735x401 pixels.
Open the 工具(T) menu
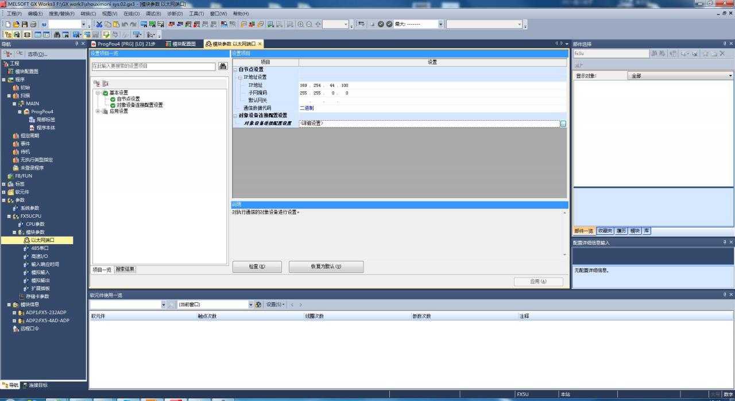[x=196, y=13]
